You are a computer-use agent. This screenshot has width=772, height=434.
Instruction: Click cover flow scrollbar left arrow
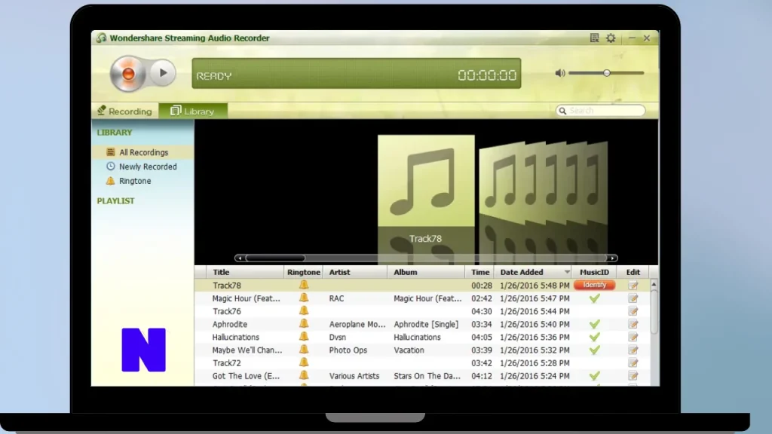pyautogui.click(x=240, y=258)
